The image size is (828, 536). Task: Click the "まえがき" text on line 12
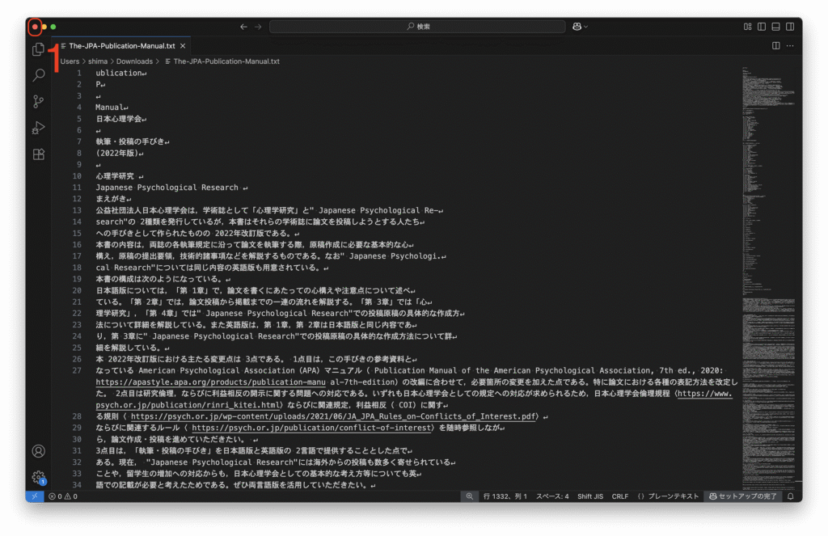[x=111, y=199]
